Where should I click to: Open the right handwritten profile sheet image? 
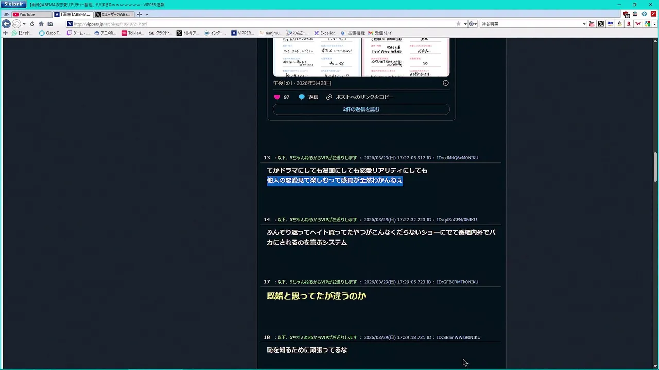(x=406, y=57)
